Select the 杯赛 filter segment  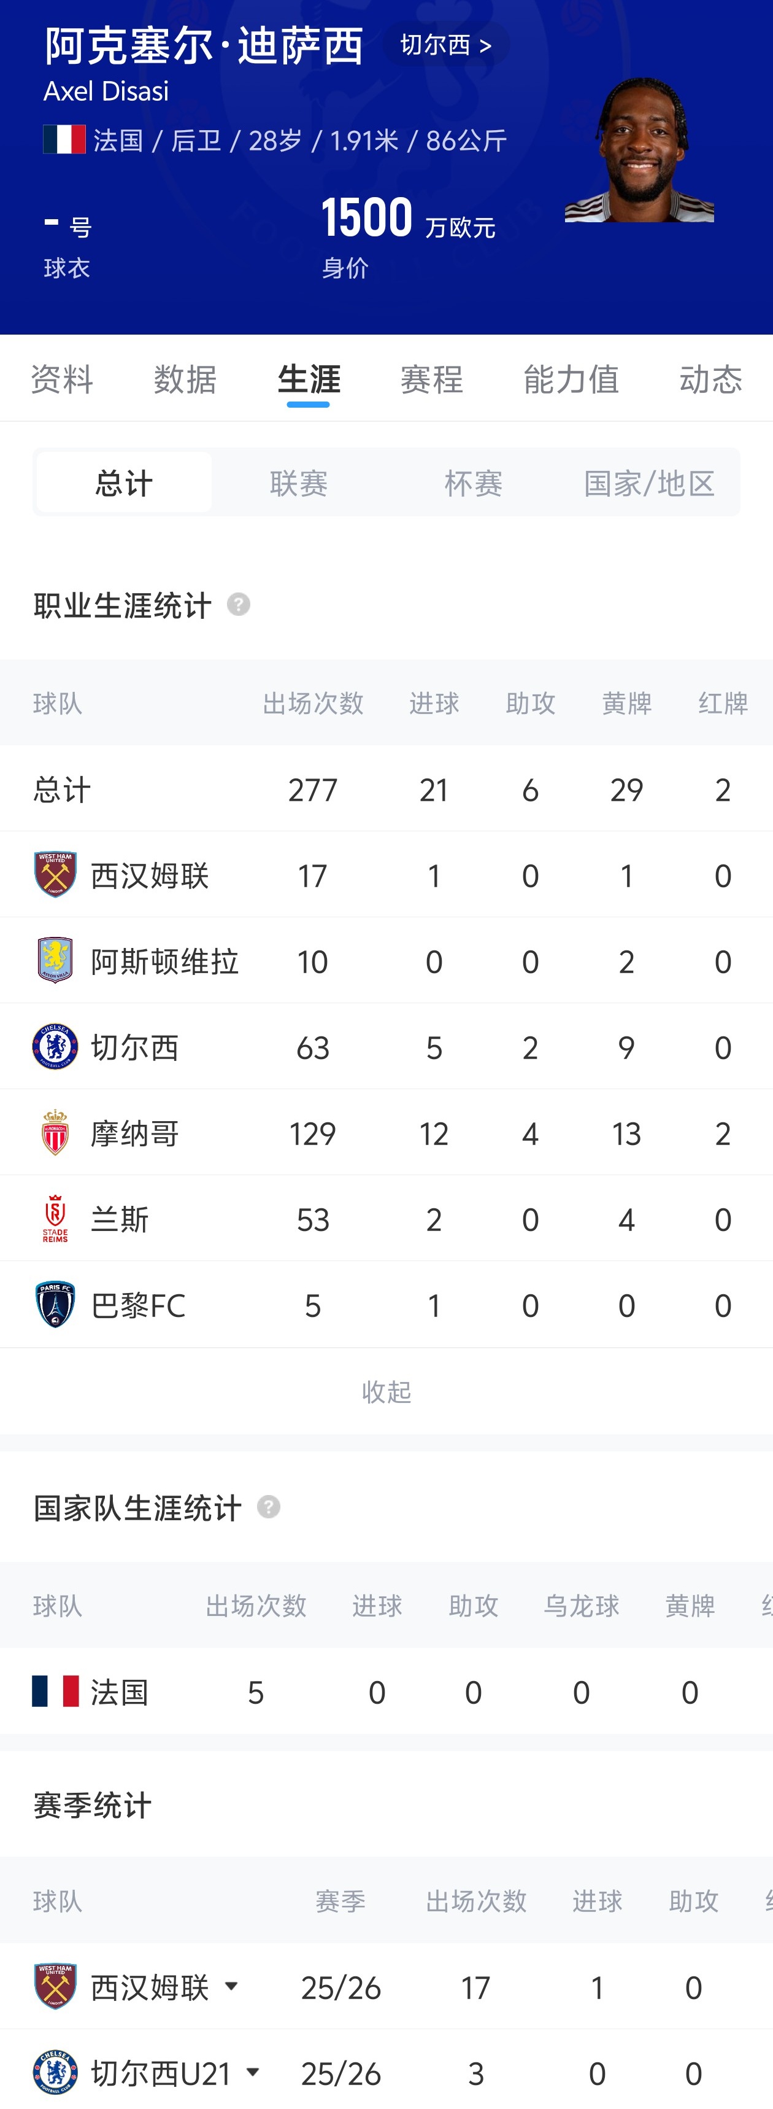pos(474,482)
